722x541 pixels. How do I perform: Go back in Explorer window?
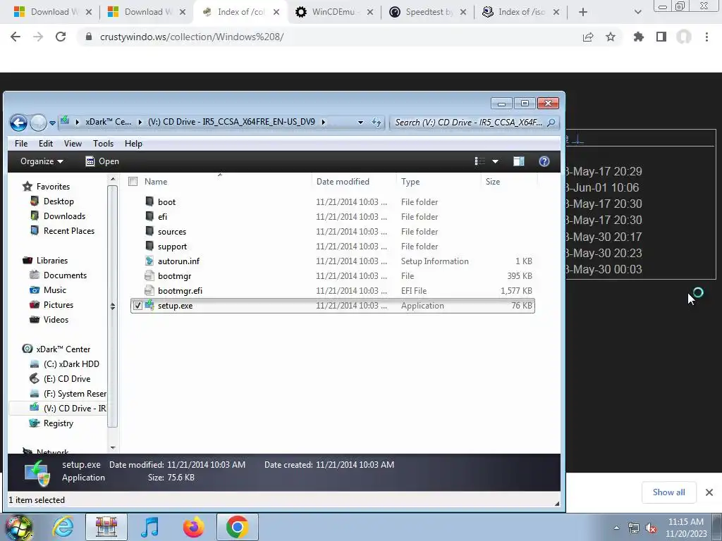18,123
